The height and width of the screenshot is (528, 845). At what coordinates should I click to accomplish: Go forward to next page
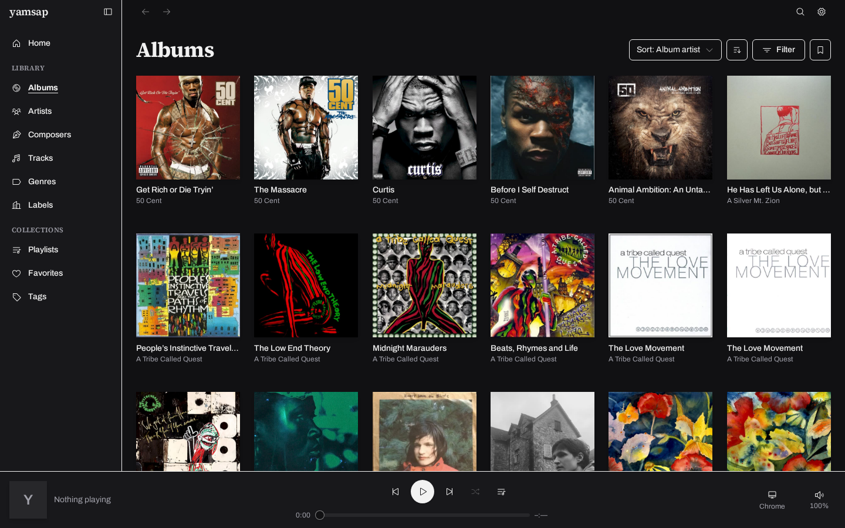(167, 12)
